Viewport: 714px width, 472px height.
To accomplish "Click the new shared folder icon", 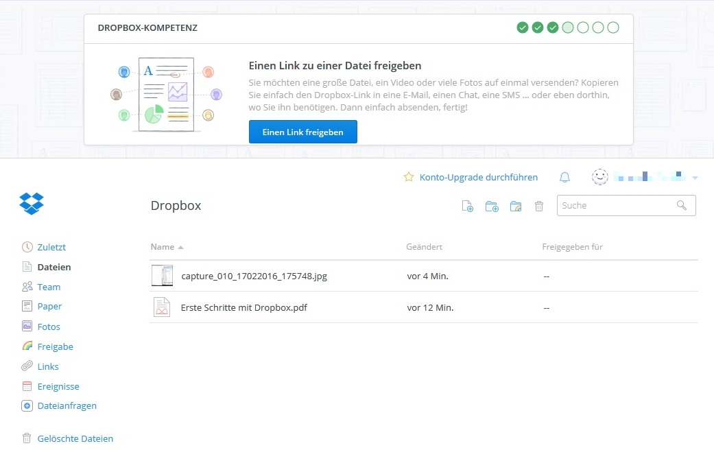I will pyautogui.click(x=516, y=206).
